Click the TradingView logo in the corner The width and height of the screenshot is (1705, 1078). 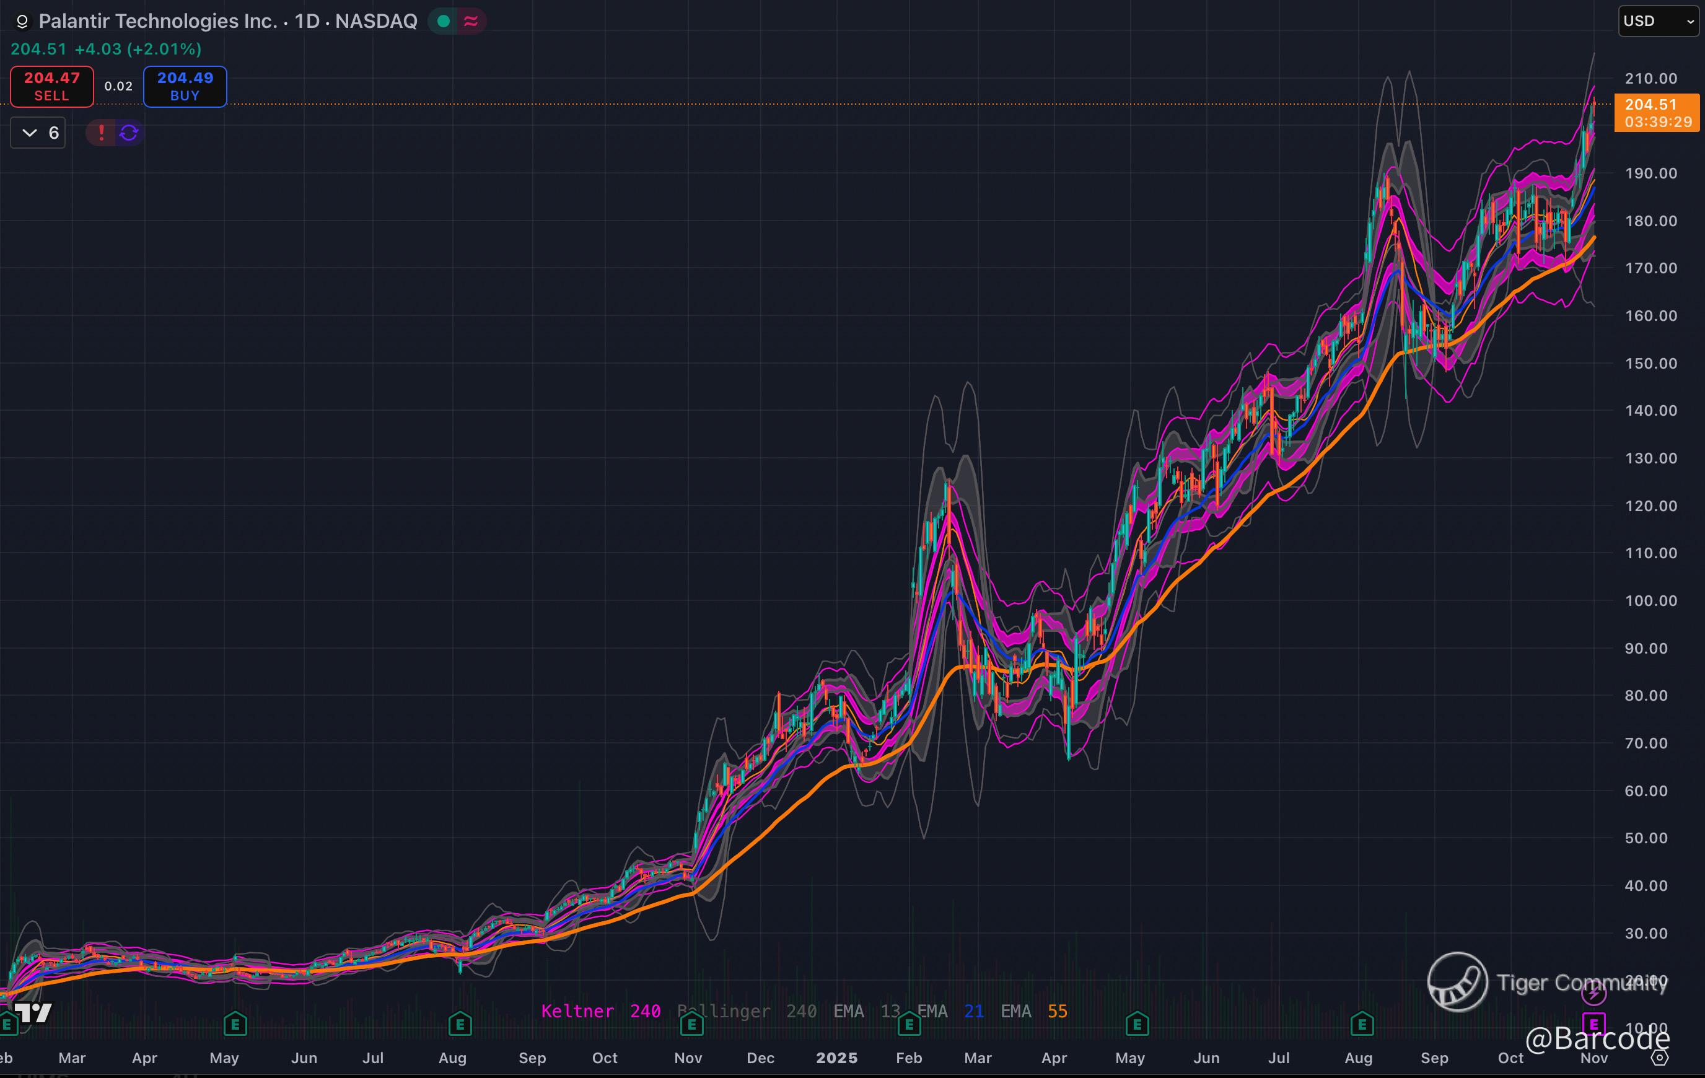pos(33,1012)
